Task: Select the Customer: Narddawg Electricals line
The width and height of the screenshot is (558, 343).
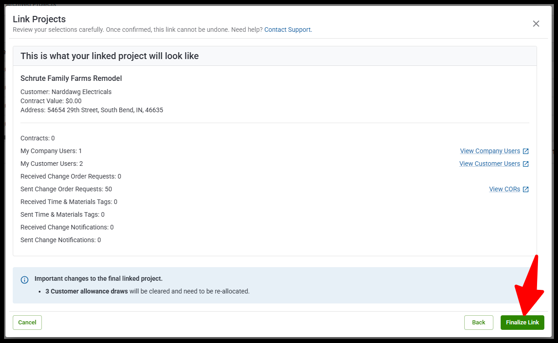Action: (x=66, y=92)
